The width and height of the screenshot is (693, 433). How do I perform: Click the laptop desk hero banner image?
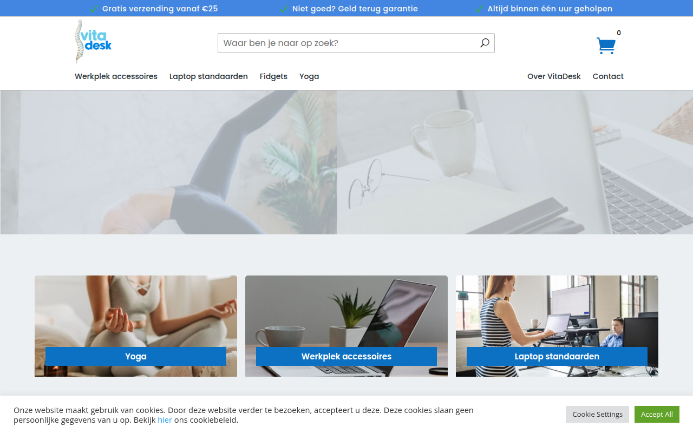point(515,162)
